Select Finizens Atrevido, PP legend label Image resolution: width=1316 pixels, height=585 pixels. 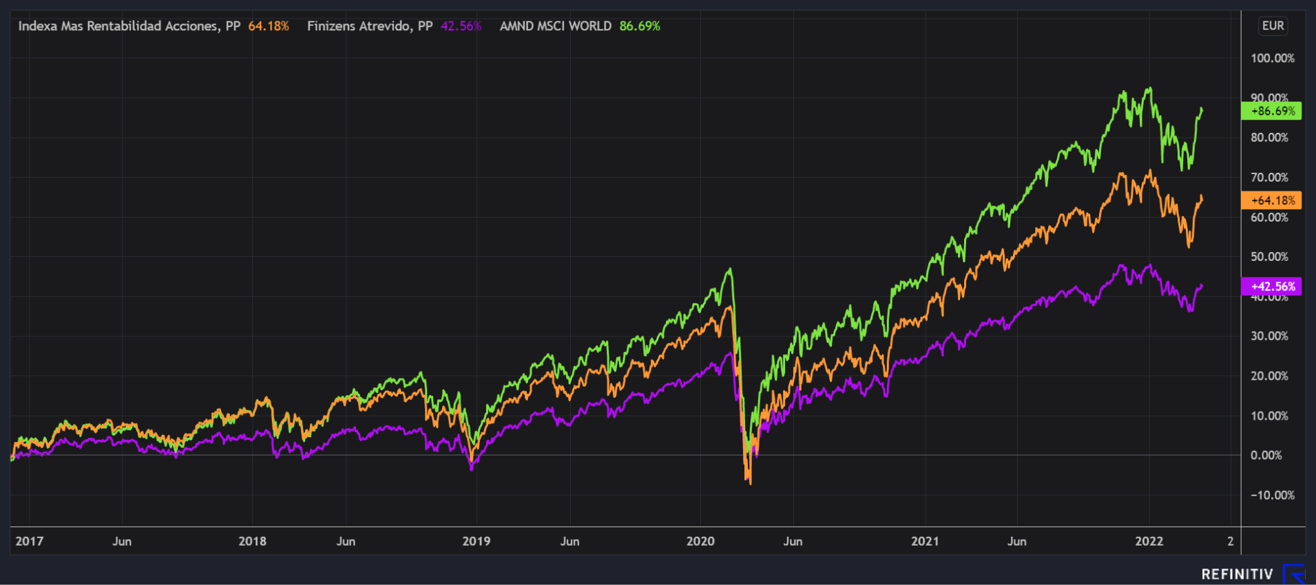[x=370, y=26]
